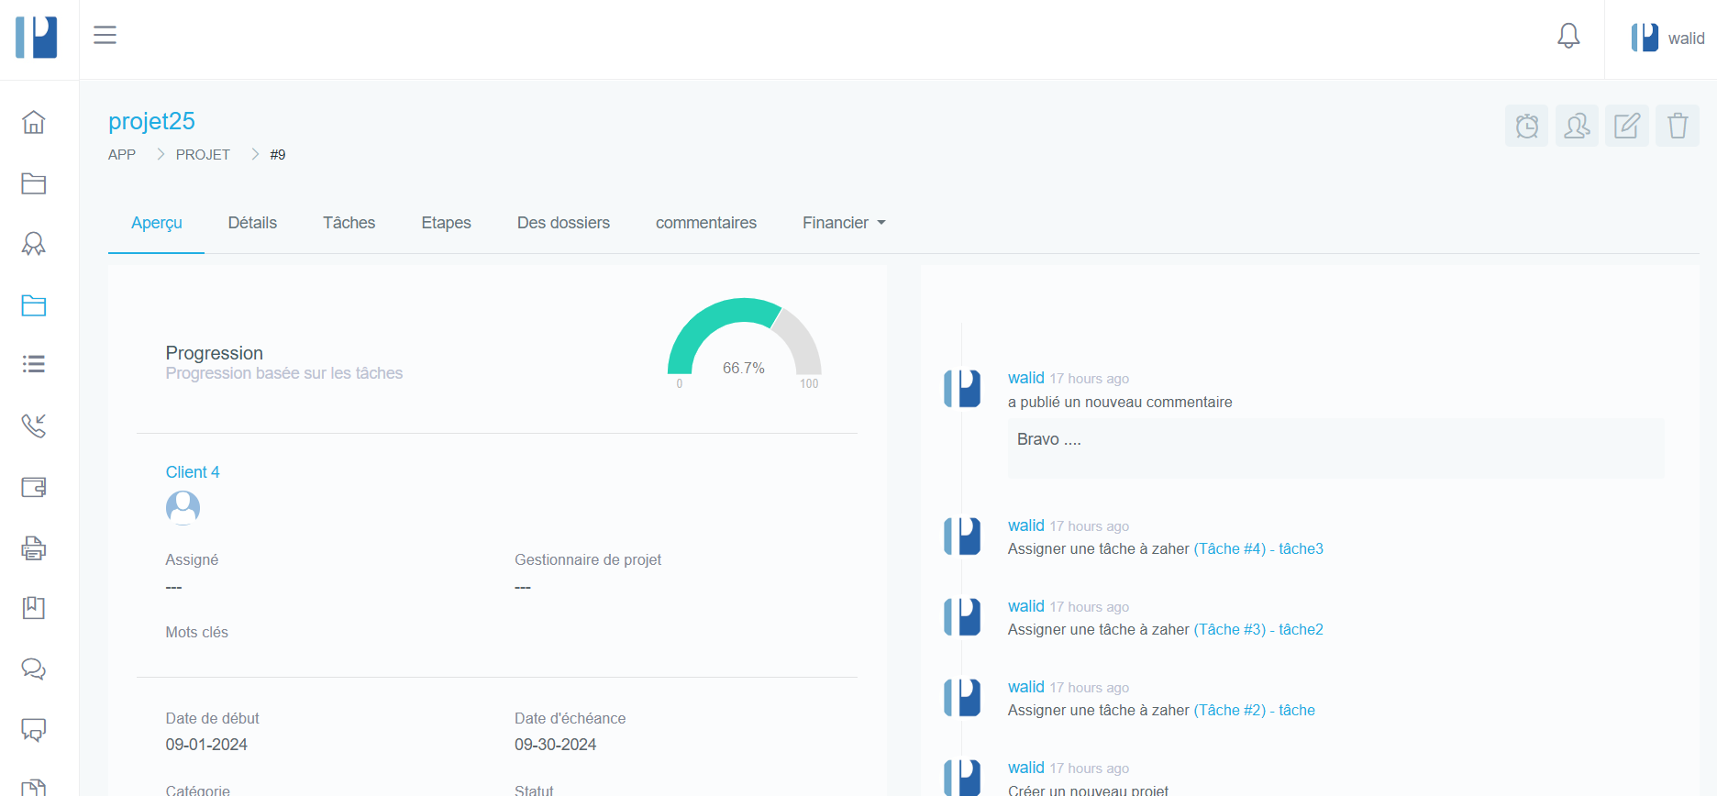Switch to the Tâches tab

[x=349, y=223]
